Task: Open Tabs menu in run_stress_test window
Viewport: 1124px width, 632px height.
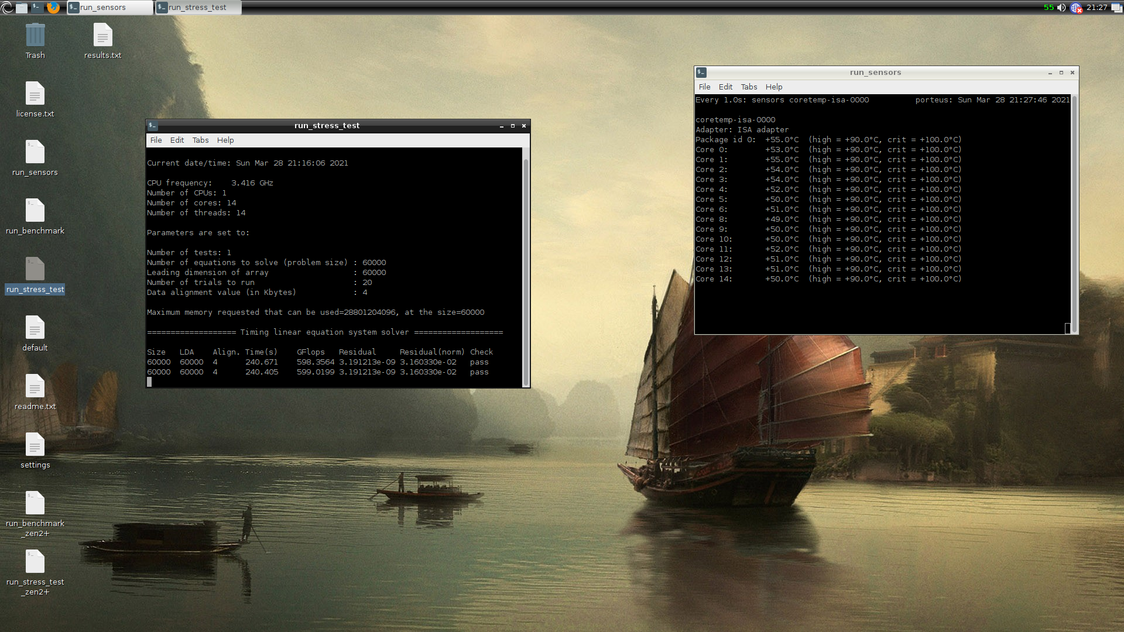Action: pos(200,140)
